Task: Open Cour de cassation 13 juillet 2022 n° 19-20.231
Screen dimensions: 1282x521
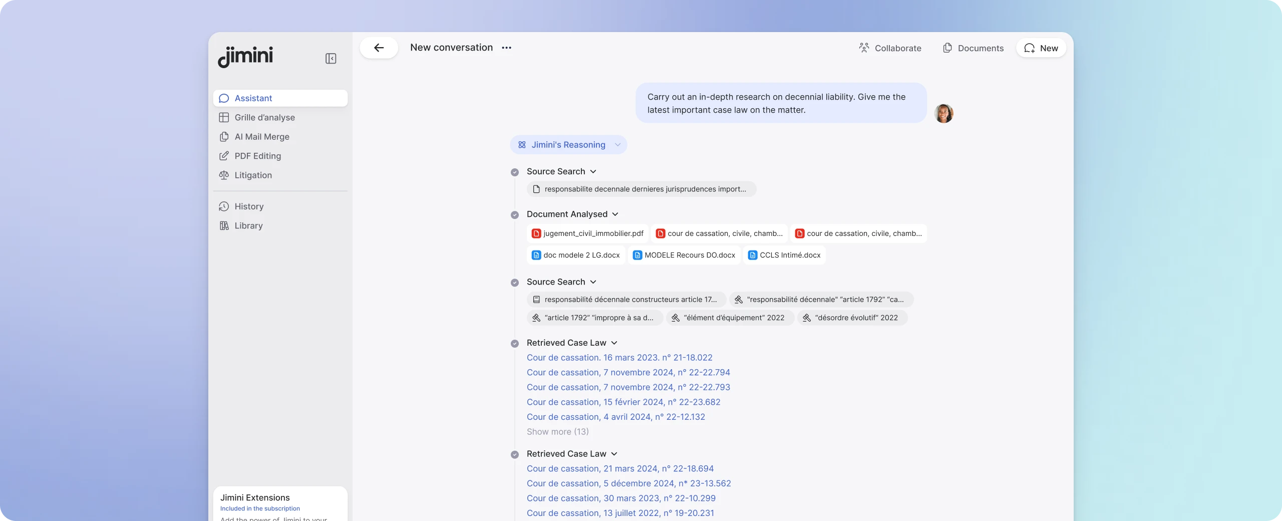Action: [620, 513]
